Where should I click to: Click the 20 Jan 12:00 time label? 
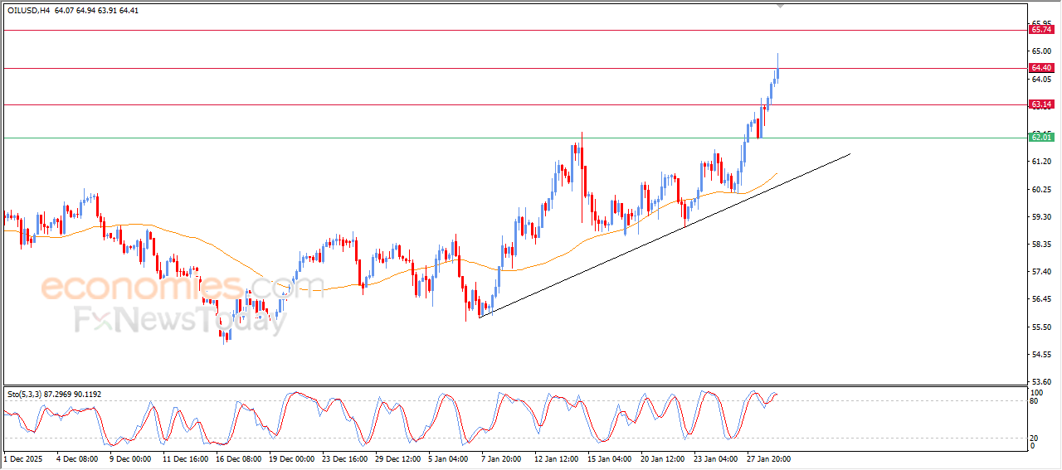664,458
